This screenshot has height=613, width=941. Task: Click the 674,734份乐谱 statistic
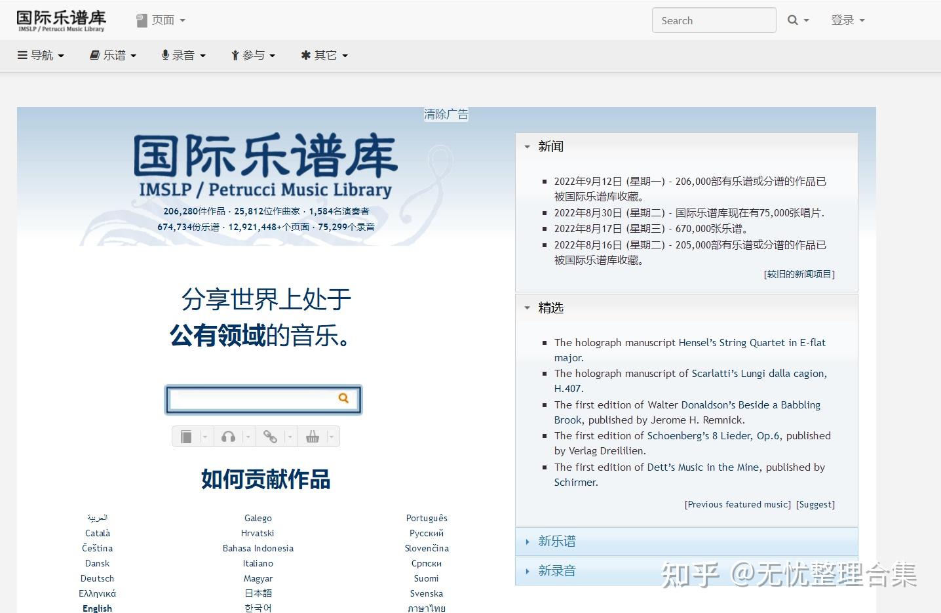(x=188, y=227)
